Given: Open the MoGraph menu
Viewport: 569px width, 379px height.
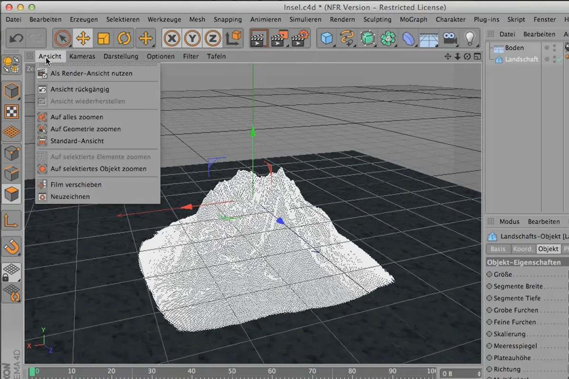Looking at the screenshot, I should click(413, 19).
